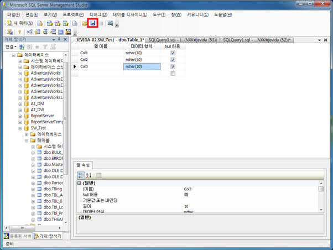Screen dimensions: 333x250
Task: Collapse the SW_Test database node
Action: [20, 128]
